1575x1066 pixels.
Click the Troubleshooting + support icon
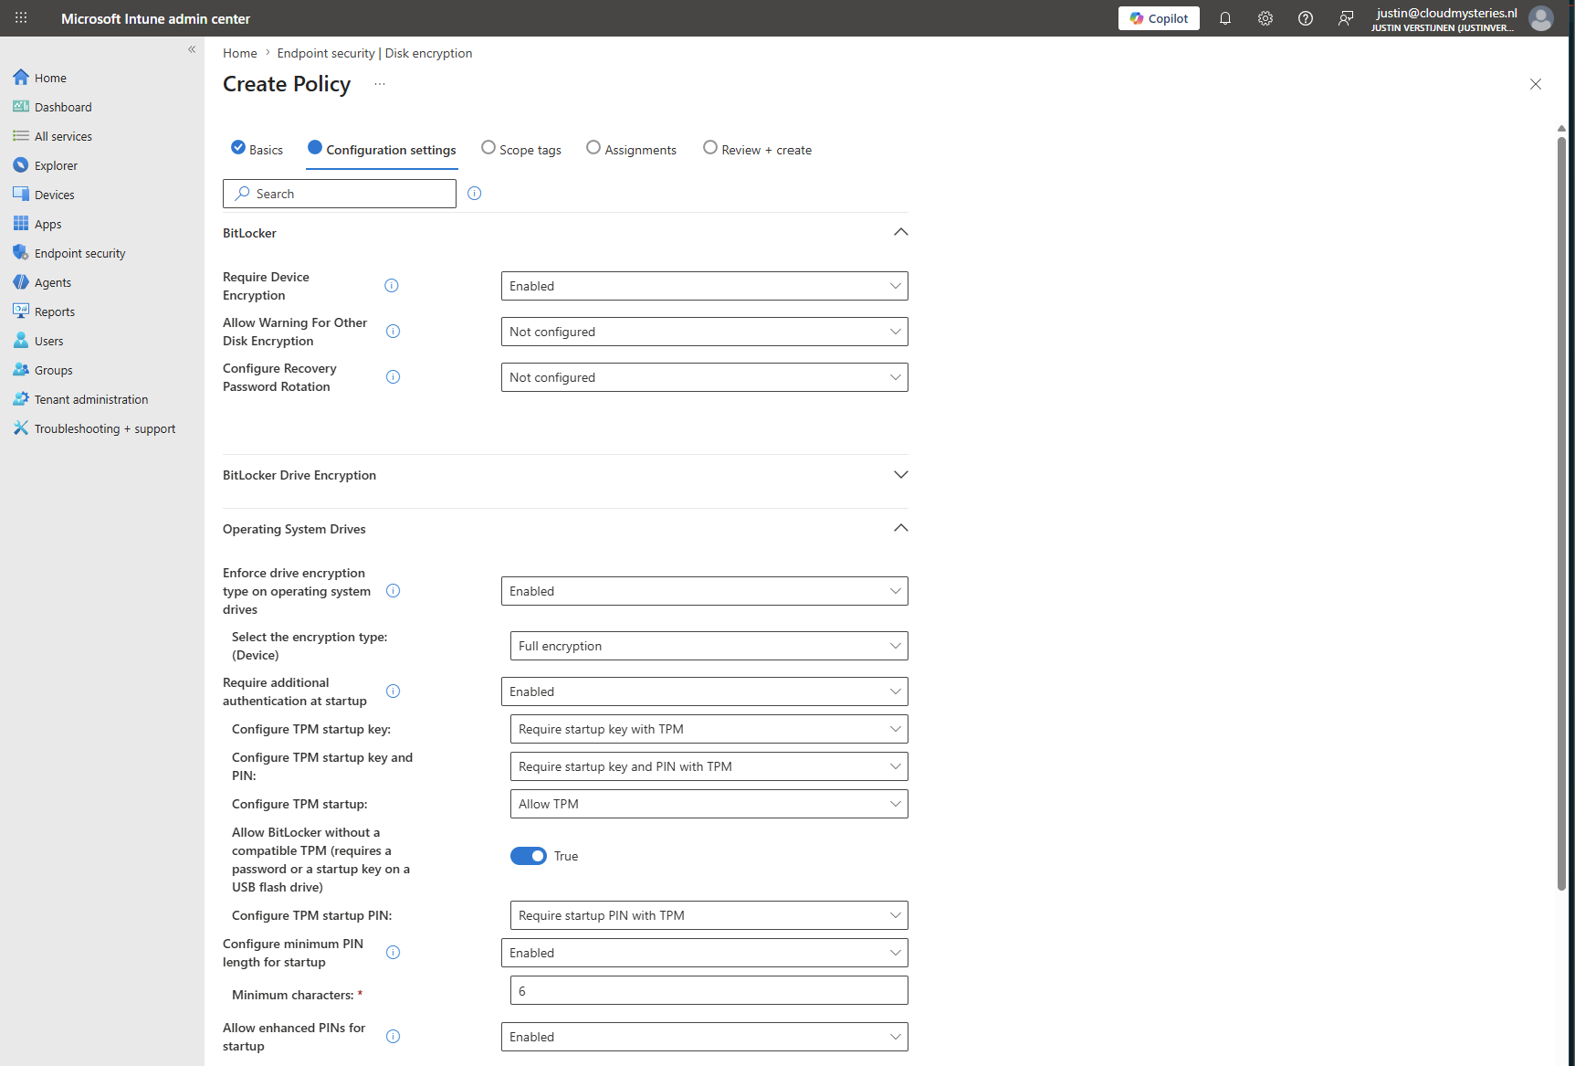click(x=21, y=428)
